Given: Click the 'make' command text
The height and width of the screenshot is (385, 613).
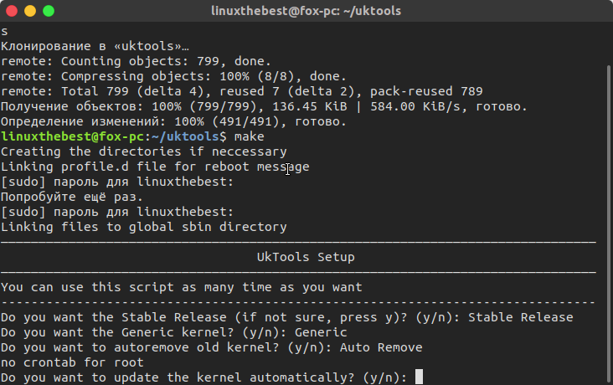Looking at the screenshot, I should (x=249, y=136).
